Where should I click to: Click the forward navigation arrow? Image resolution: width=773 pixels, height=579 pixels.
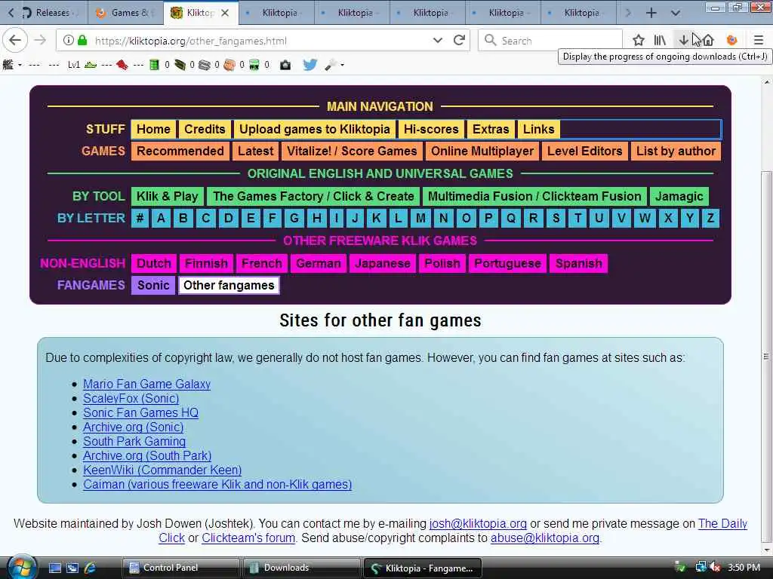(41, 41)
